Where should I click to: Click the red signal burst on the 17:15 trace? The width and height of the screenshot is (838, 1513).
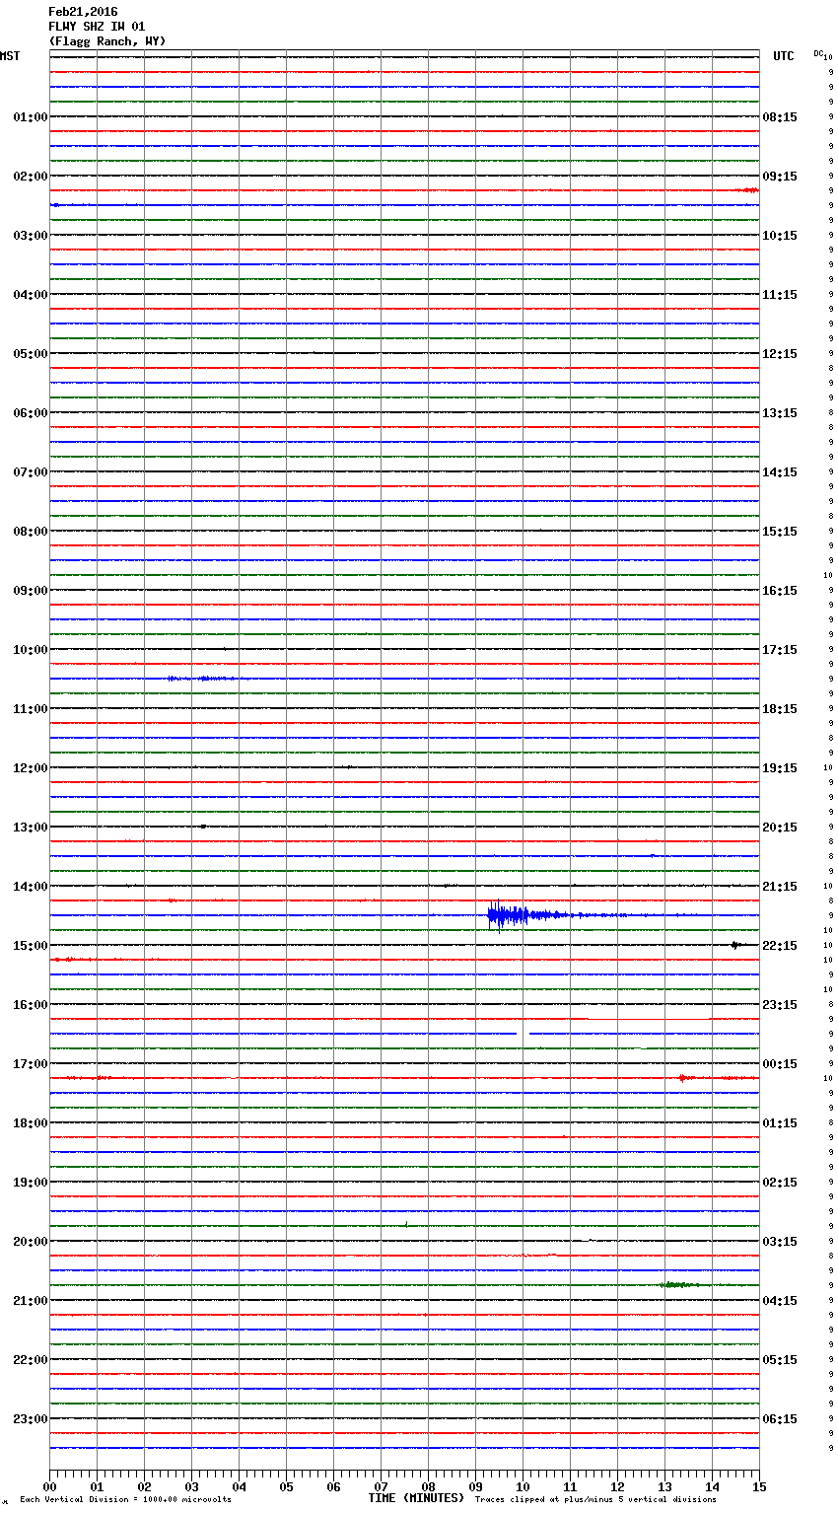(x=684, y=1078)
